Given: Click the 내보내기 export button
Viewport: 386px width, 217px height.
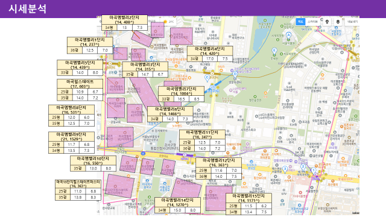Looking at the screenshot, I should [352, 22].
